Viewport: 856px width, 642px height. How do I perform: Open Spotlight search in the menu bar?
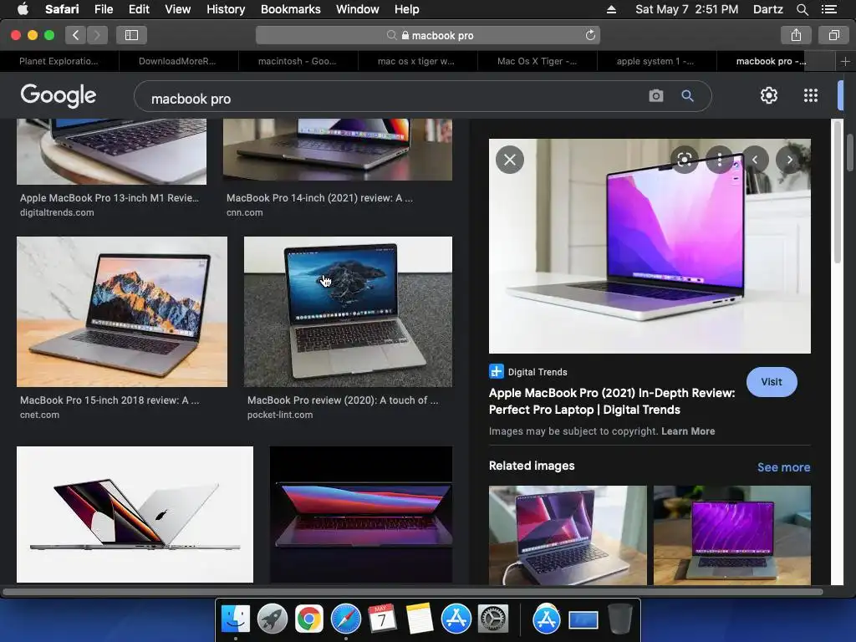(x=802, y=9)
